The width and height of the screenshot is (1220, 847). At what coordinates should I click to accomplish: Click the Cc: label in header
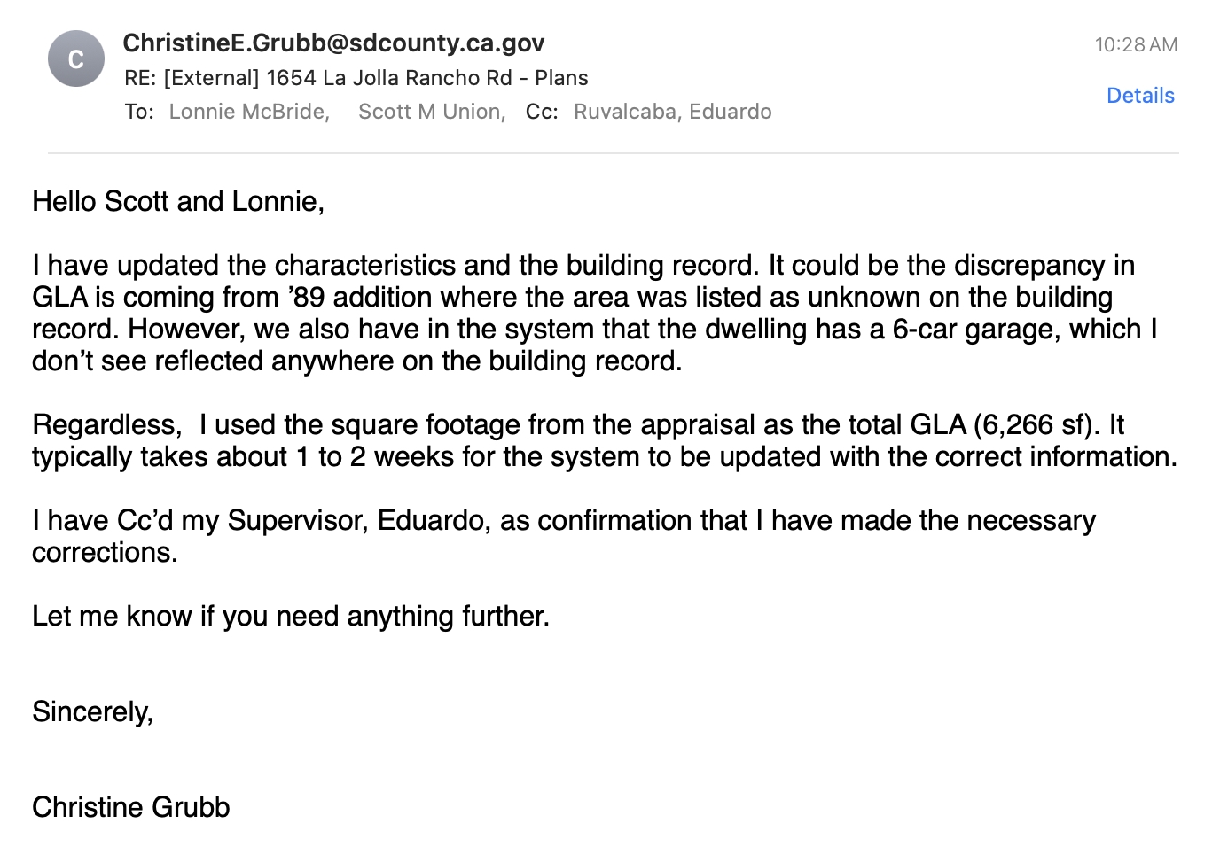tap(542, 112)
